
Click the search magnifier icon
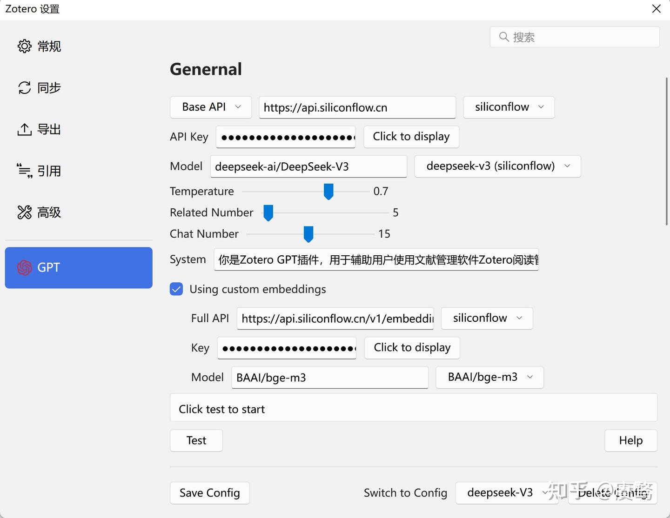click(504, 37)
